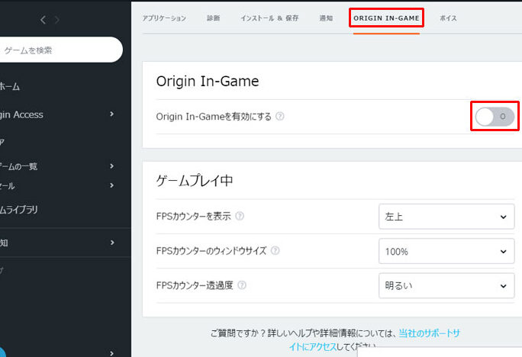Switch to the 診断 tab

tap(213, 18)
